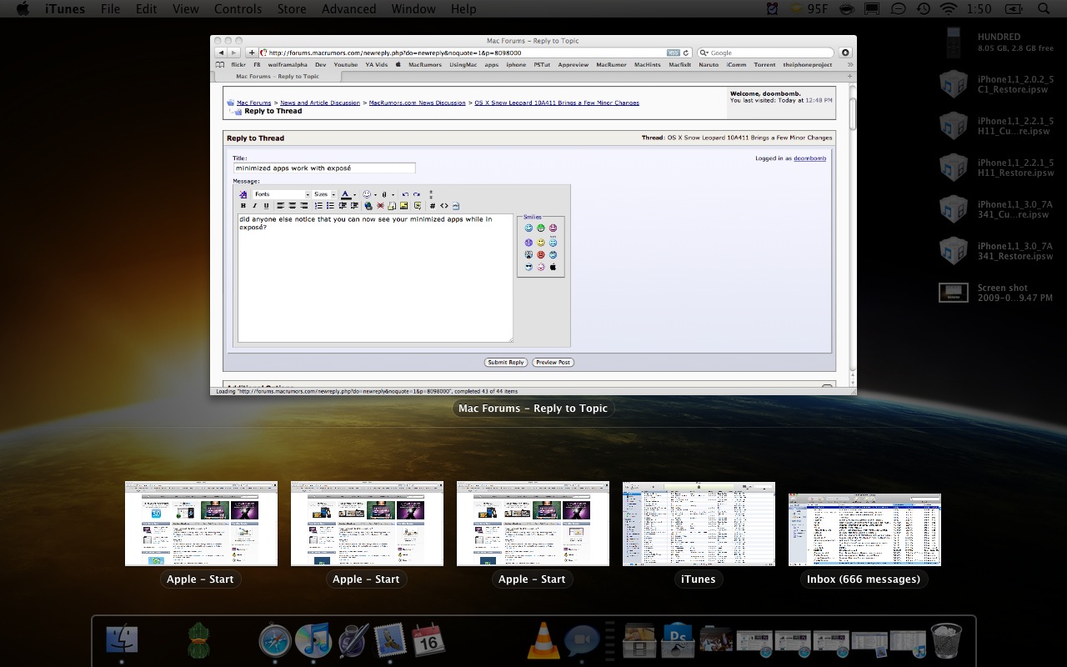Open the Store menu
This screenshot has height=667, width=1067.
click(x=292, y=9)
